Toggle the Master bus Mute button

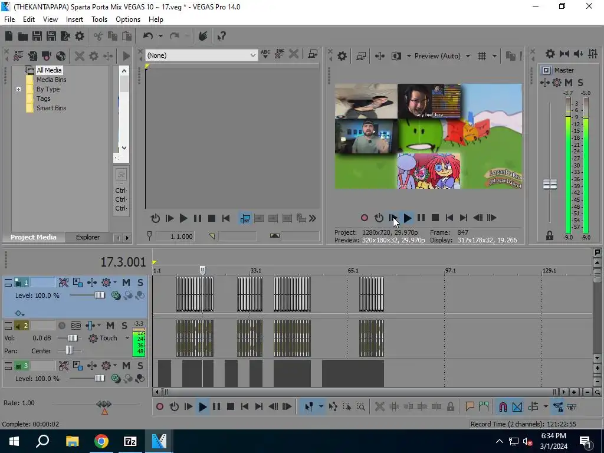point(568,83)
